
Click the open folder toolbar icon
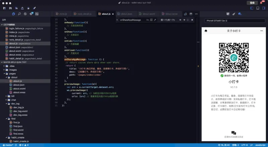pyautogui.click(x=4, y=8)
